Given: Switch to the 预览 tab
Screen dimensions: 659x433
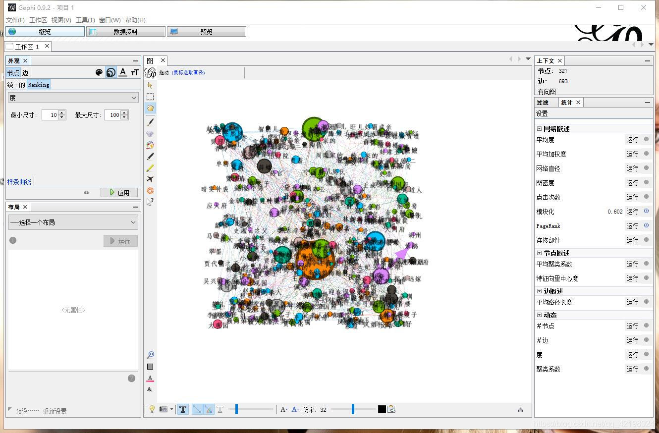Looking at the screenshot, I should click(x=207, y=32).
